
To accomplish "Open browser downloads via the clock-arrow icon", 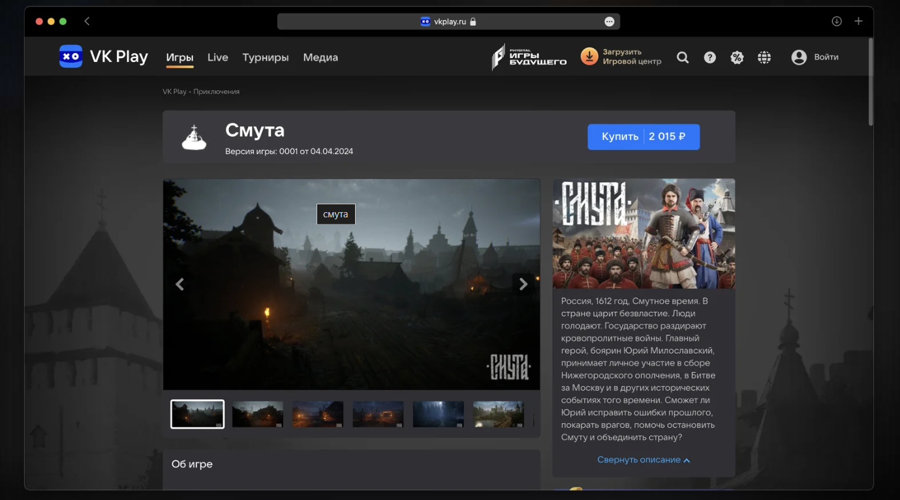I will click(836, 21).
